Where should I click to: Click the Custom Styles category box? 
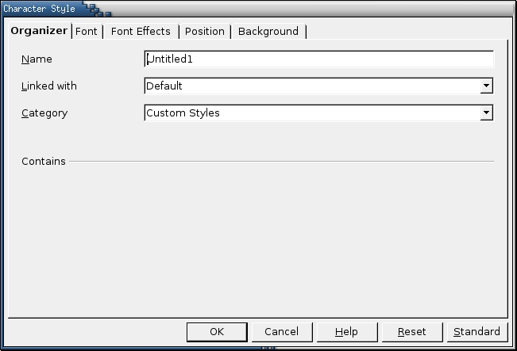pos(311,113)
